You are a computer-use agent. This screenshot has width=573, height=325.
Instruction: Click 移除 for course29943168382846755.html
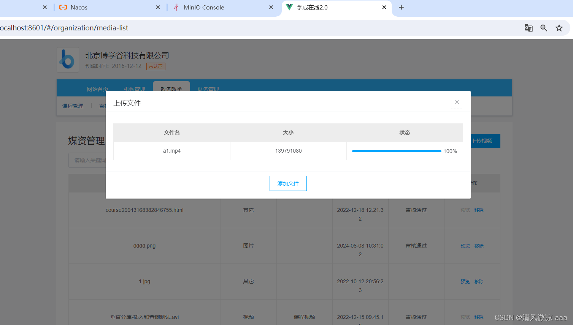[x=479, y=210]
